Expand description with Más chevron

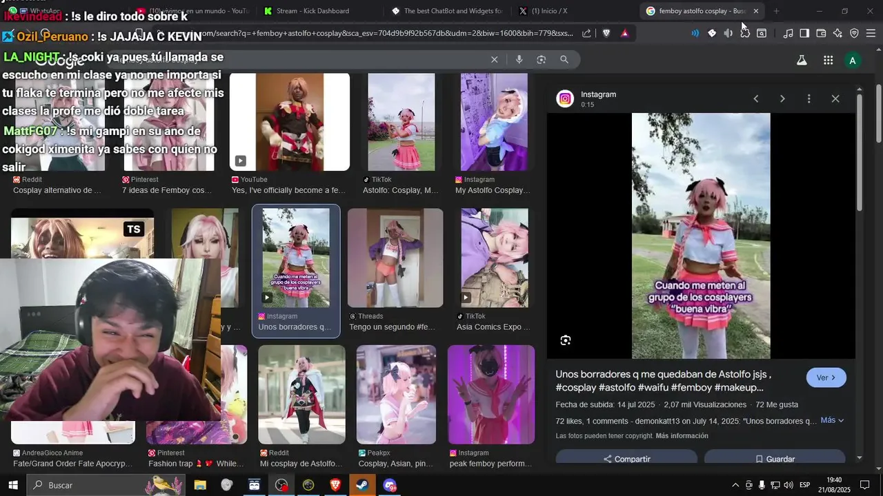tap(832, 420)
